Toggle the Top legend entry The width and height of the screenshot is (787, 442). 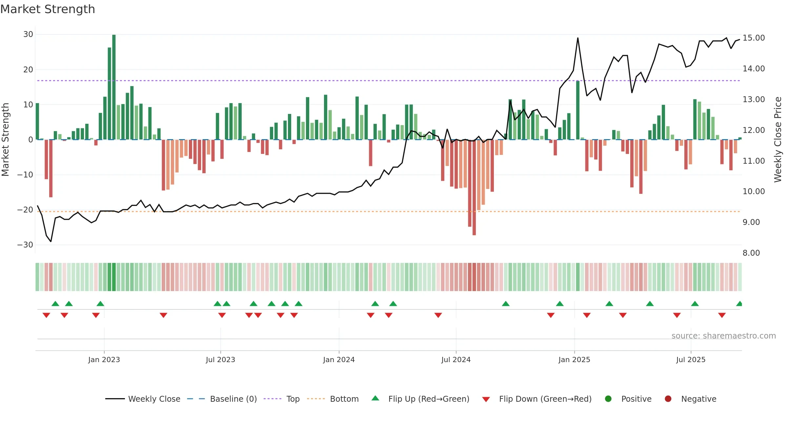(282, 399)
